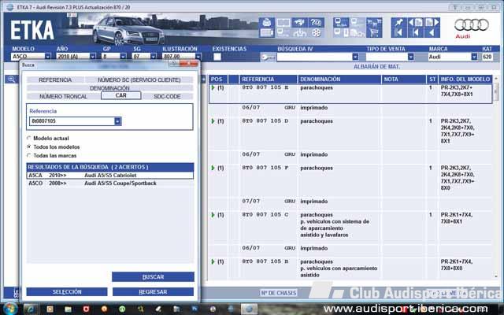The height and width of the screenshot is (315, 504).
Task: Open the Tipo de venta dropdown
Action: (411, 57)
